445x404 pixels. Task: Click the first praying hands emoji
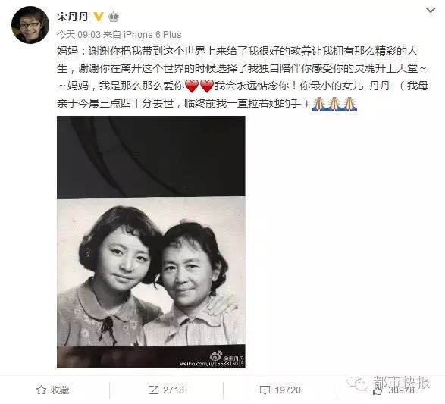318,104
